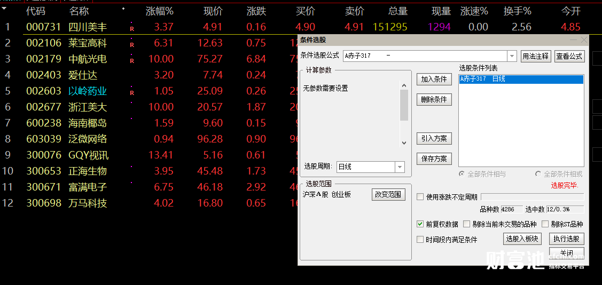Sort by 现价 column header
Viewport: 602px width, 285px height.
[213, 12]
